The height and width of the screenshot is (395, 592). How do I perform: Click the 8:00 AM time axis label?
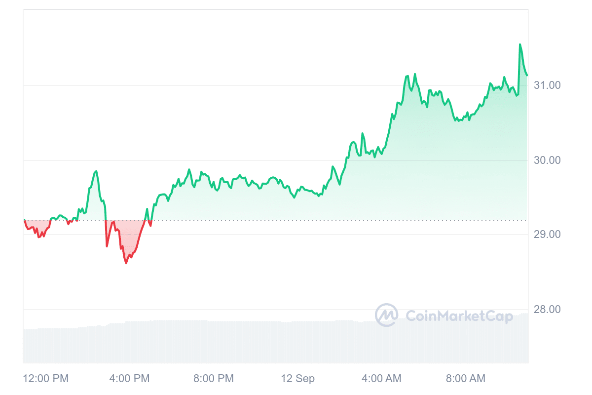coord(465,379)
